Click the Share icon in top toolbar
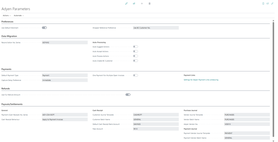 tap(134, 4)
